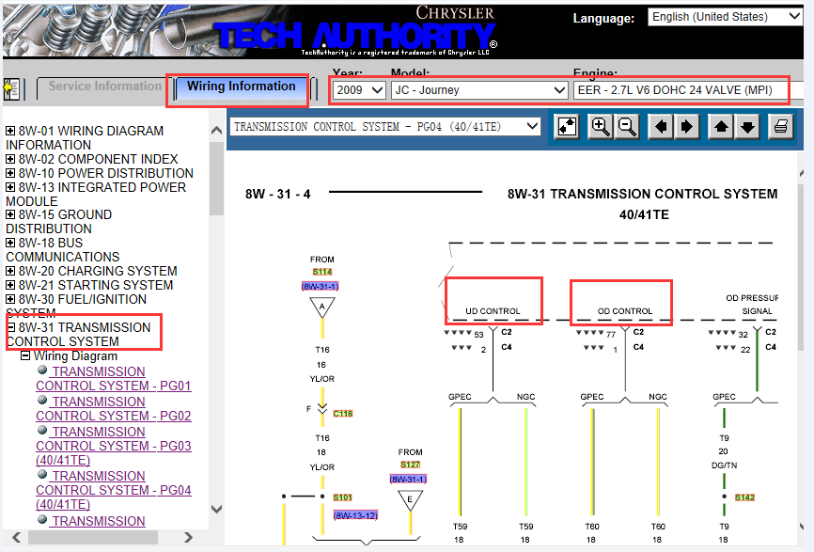814x552 pixels.
Task: Open Transmission Control System - PG01 link
Action: (114, 379)
